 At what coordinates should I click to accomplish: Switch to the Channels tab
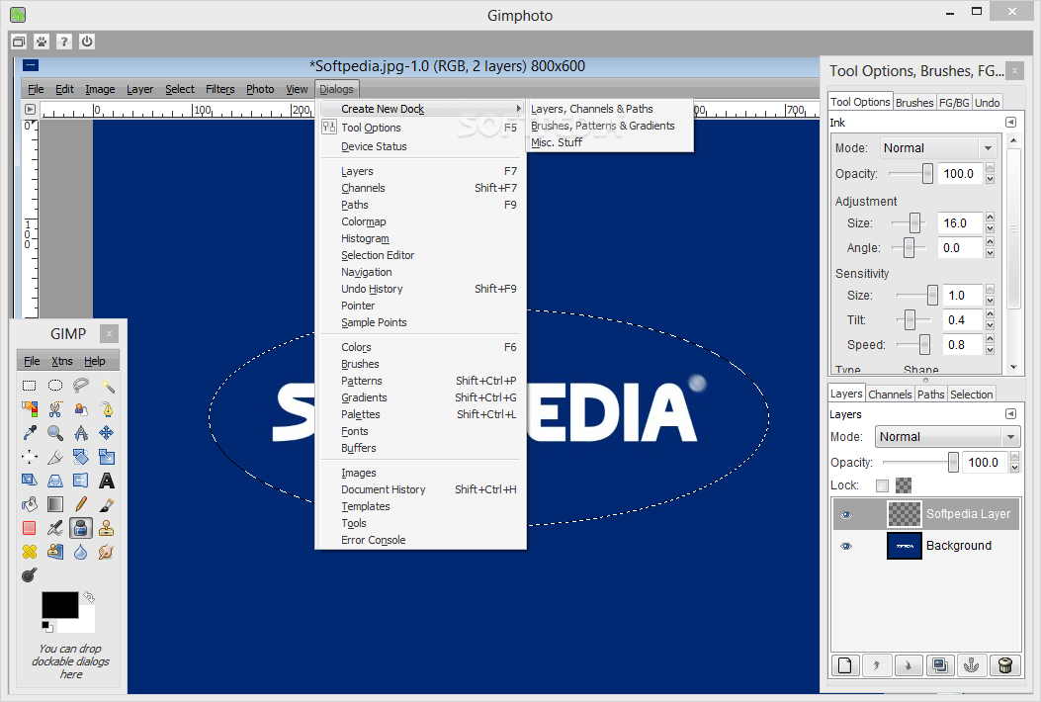pyautogui.click(x=890, y=395)
